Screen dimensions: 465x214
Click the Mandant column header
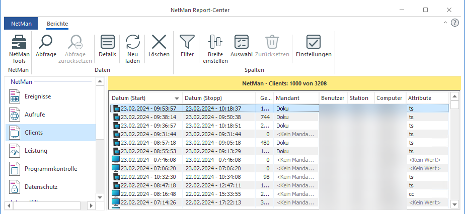[296, 98]
